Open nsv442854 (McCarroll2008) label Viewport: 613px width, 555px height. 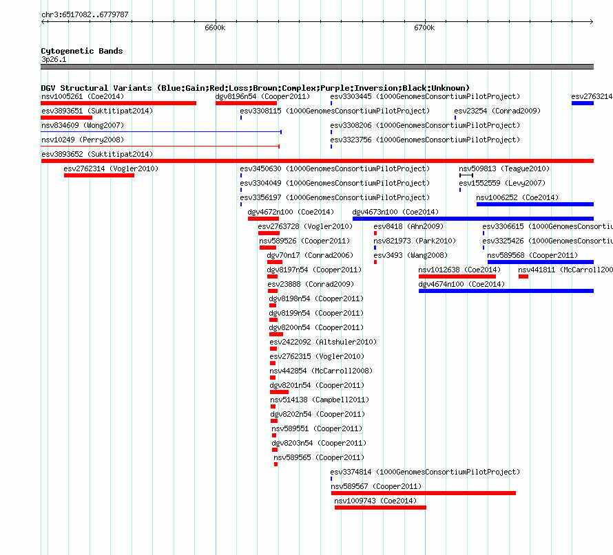pyautogui.click(x=321, y=371)
